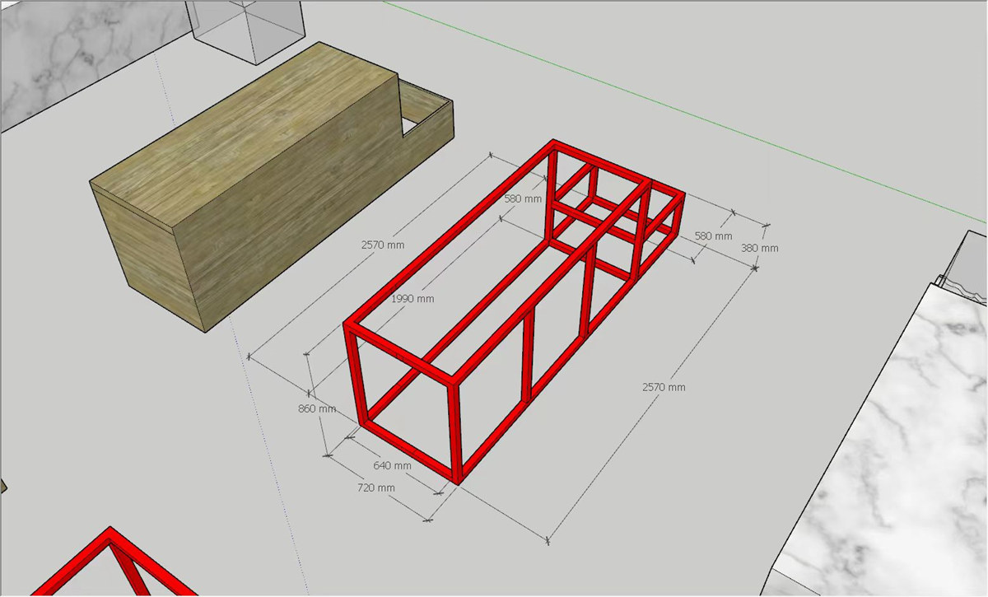Click the marble slab near the grey box

point(74,58)
